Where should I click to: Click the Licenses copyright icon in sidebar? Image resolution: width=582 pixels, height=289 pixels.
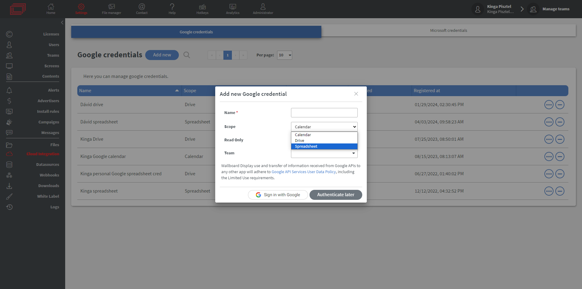pyautogui.click(x=9, y=34)
